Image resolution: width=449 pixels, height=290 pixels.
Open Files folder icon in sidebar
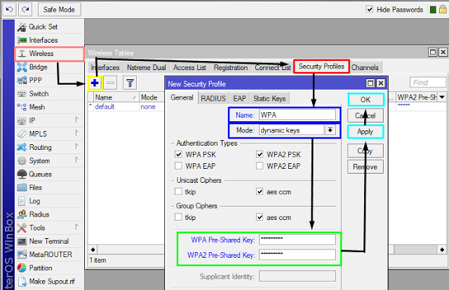click(x=22, y=188)
